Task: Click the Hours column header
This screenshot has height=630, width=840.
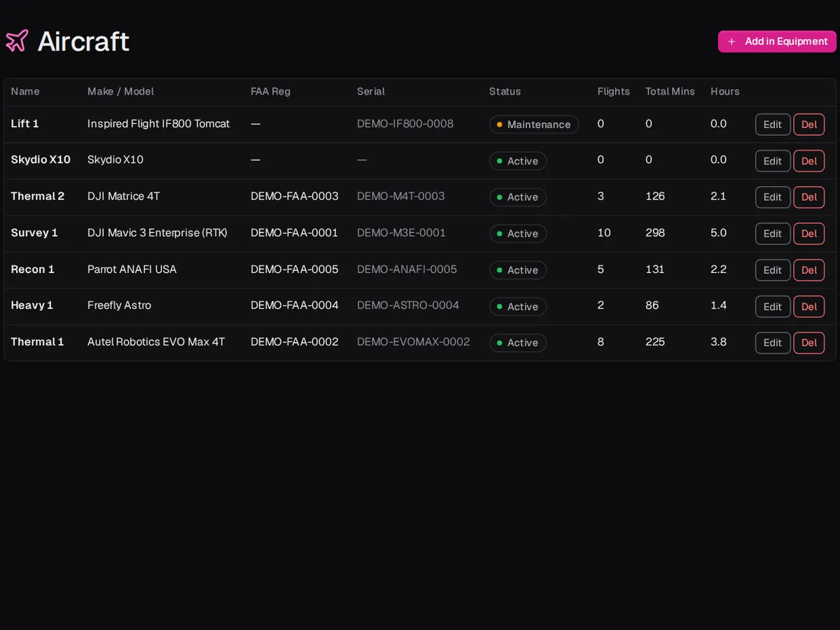Action: [725, 92]
